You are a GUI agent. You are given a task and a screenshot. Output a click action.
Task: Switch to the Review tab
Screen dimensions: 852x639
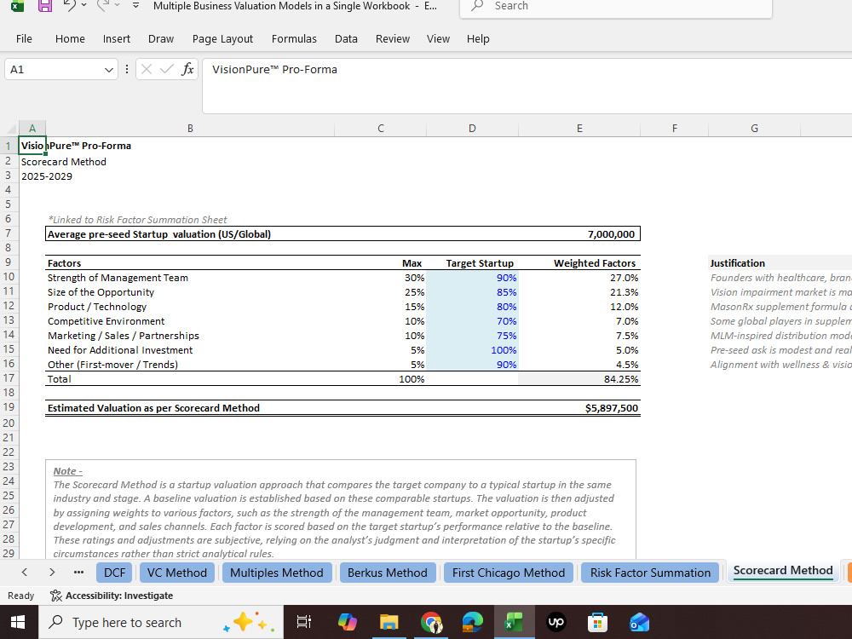(392, 38)
